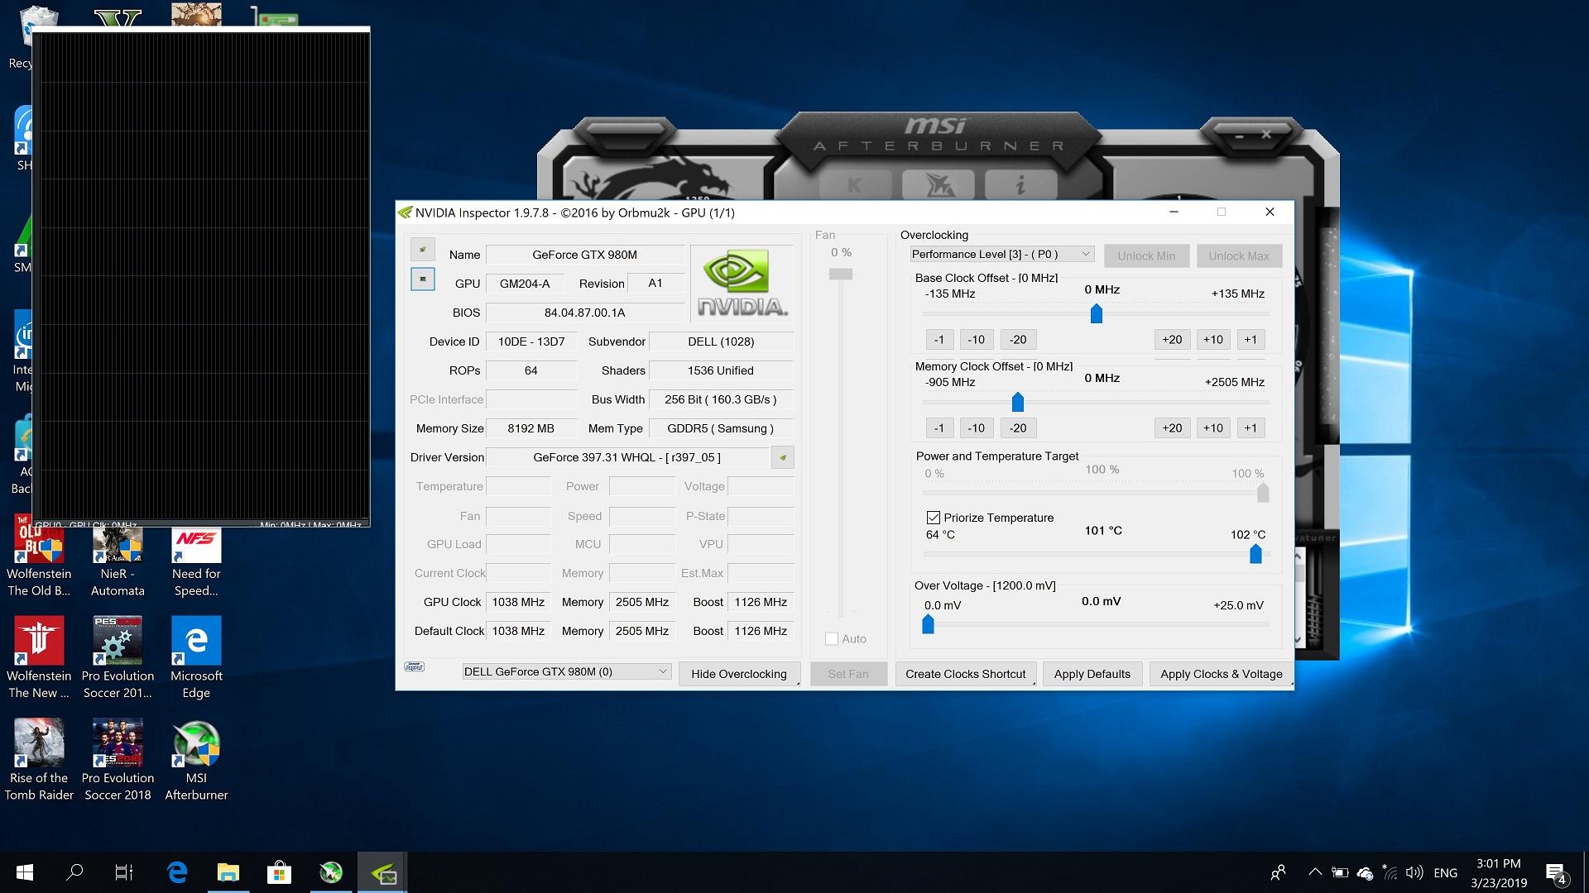Screen dimensions: 1589x893
Task: Open NieR Automata desktop shortcut
Action: (118, 561)
